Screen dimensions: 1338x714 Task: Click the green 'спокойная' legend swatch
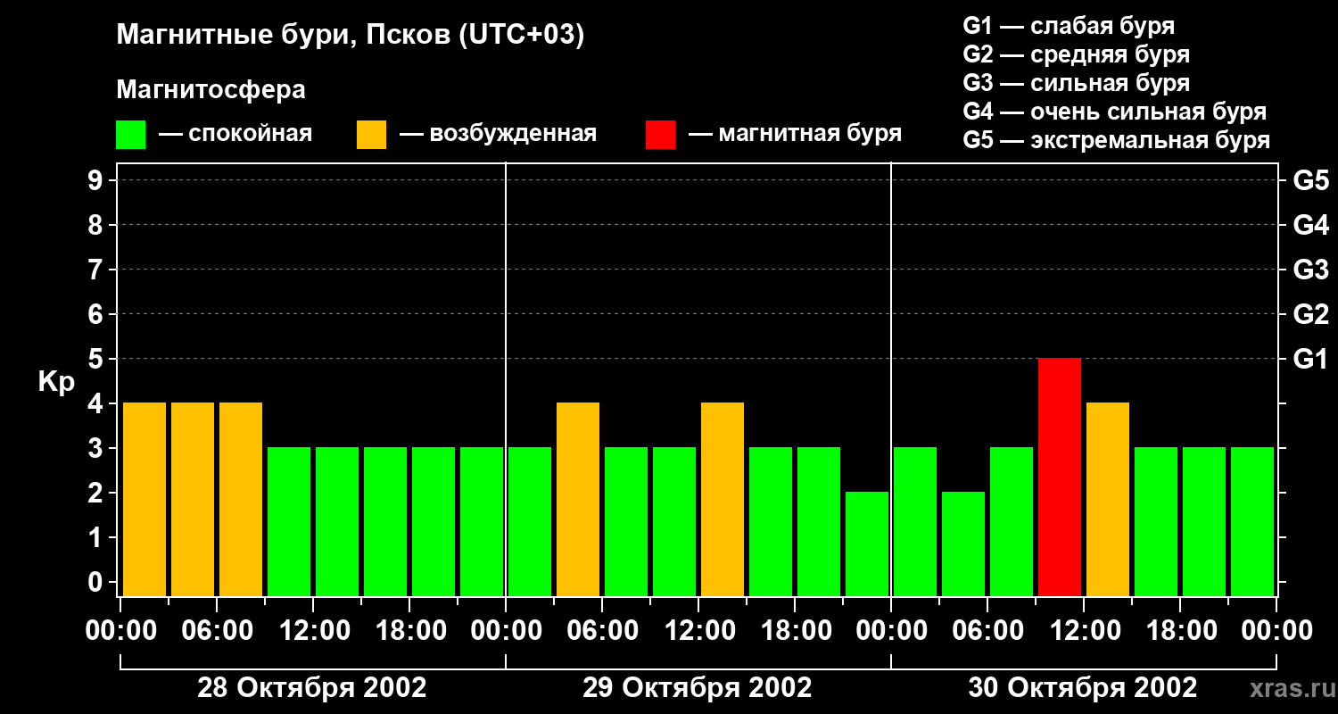130,135
